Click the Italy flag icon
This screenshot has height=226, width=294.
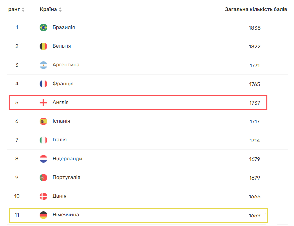coord(43,140)
